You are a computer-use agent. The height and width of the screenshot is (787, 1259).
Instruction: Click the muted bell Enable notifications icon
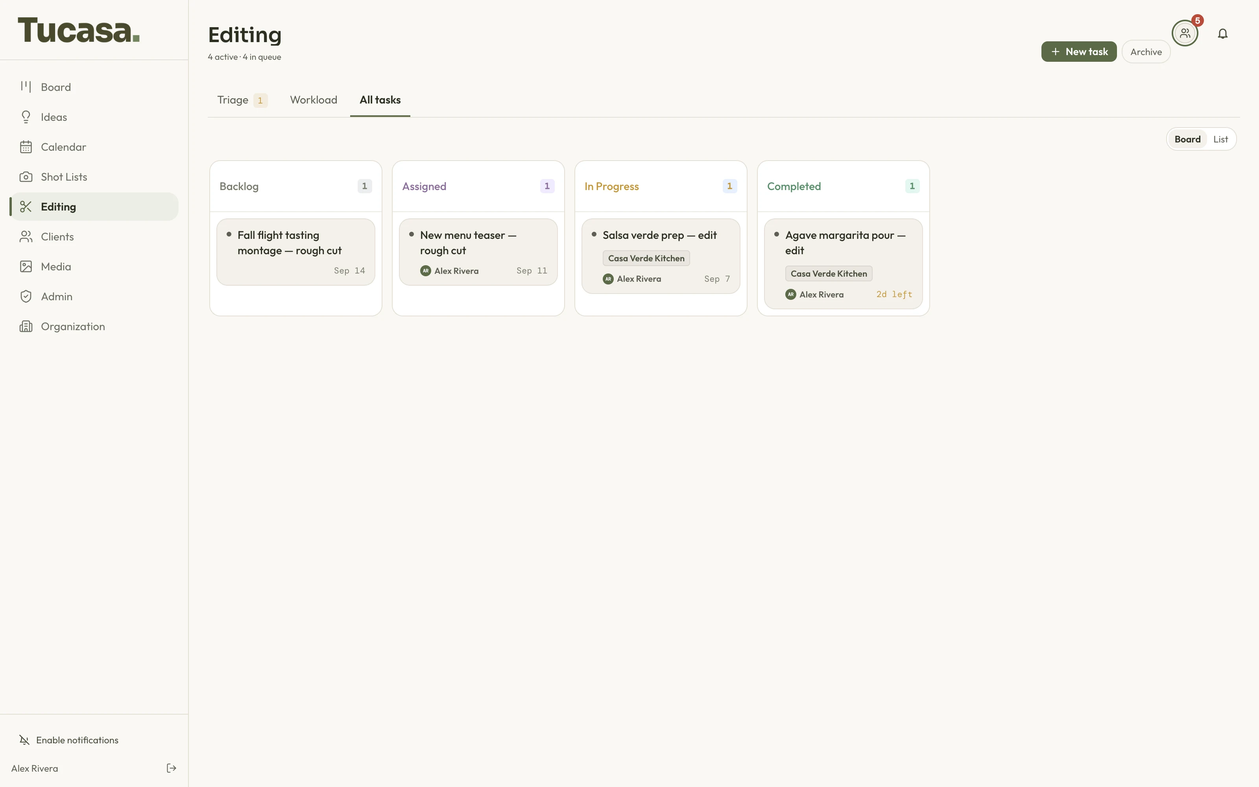coord(24,740)
